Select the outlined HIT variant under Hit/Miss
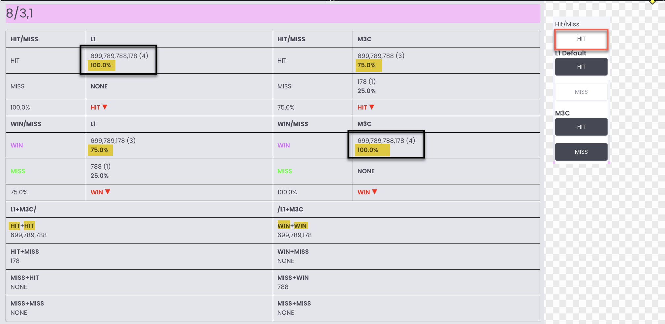 pyautogui.click(x=581, y=39)
